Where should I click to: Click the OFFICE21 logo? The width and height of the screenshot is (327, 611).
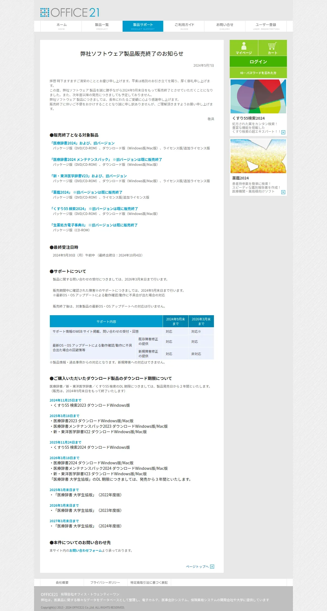click(70, 13)
